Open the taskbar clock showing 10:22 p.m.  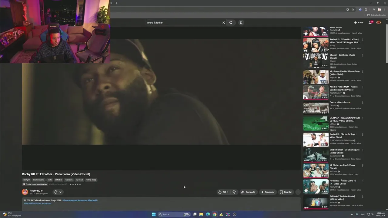point(381,214)
